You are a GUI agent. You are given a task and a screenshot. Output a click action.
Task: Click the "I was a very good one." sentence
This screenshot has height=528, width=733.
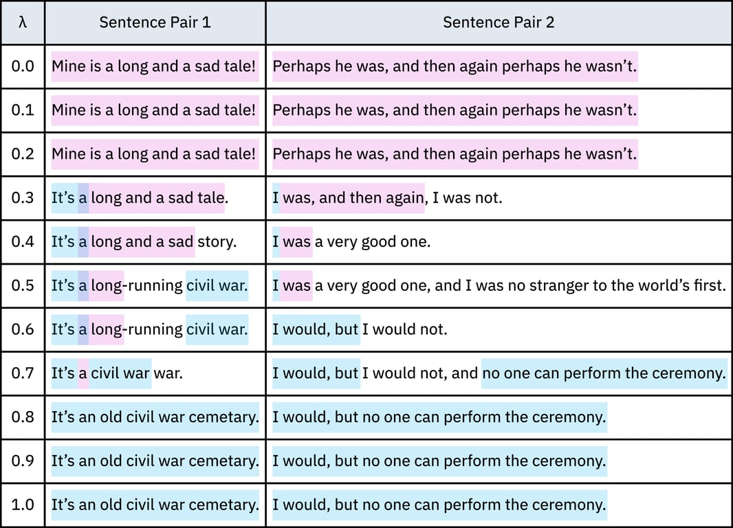[x=351, y=242]
